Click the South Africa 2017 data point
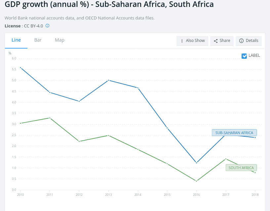This screenshot has width=270, height=211. coord(226,159)
